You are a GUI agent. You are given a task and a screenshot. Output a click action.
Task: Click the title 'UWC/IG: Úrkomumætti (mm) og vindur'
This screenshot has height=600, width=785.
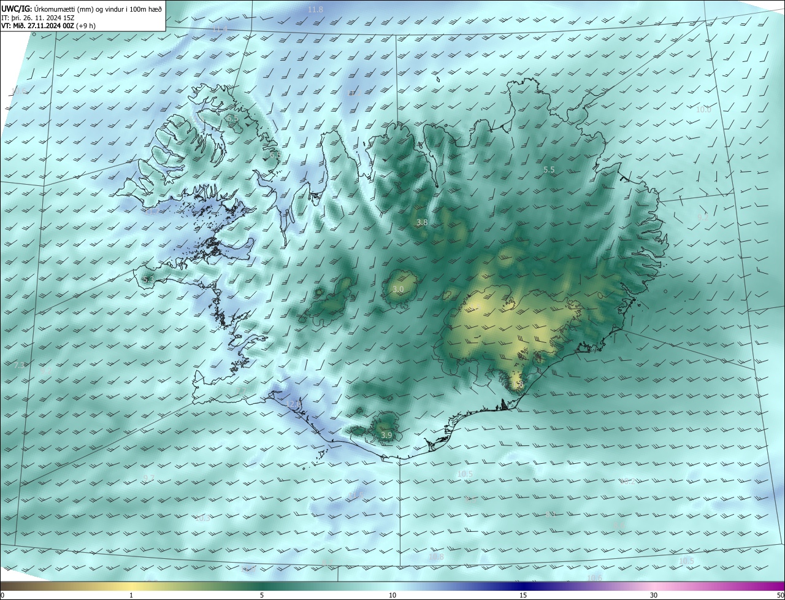tap(82, 9)
